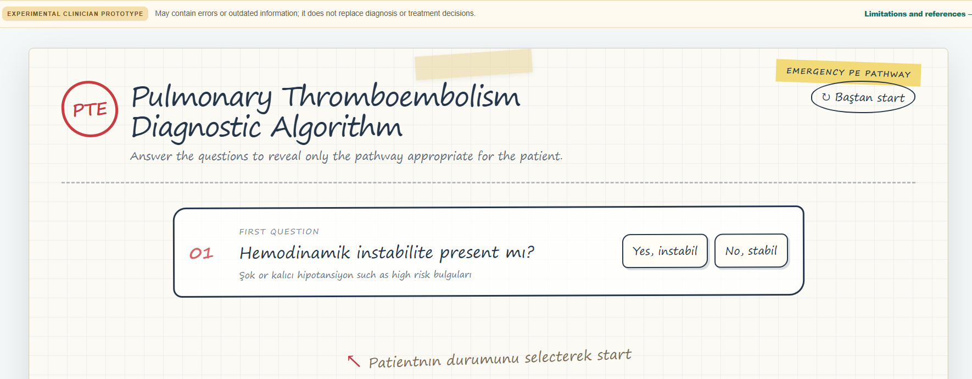Click the 'Answer the questions' subtitle text
This screenshot has width=972, height=379.
click(x=347, y=157)
